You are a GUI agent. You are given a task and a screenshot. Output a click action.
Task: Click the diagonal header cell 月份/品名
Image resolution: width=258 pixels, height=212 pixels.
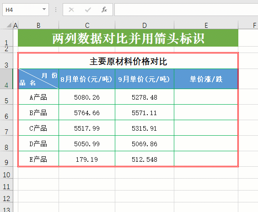click(x=38, y=79)
